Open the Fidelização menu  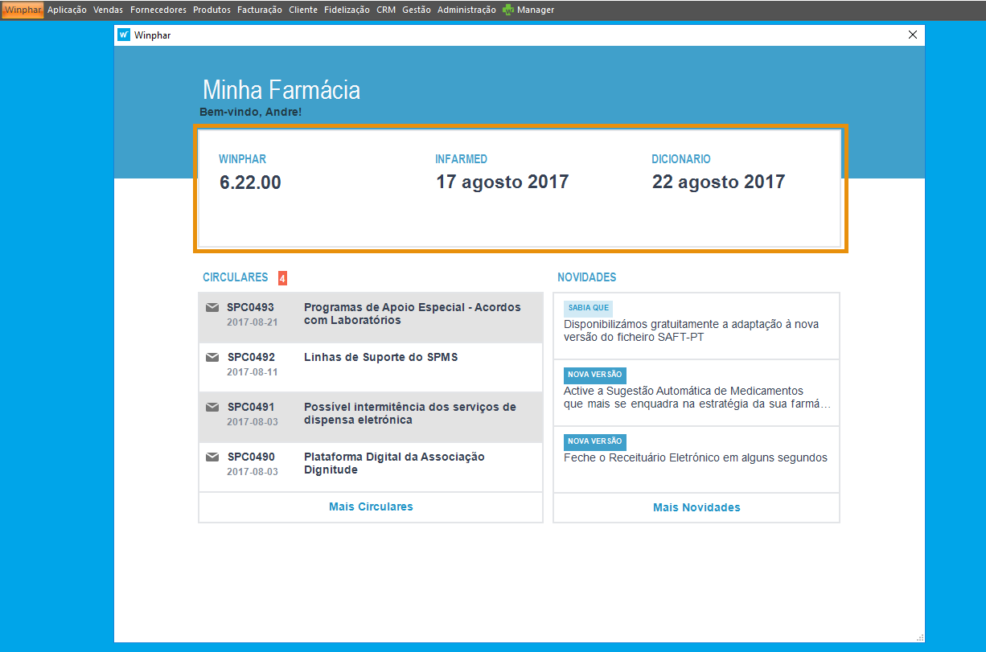pyautogui.click(x=347, y=10)
